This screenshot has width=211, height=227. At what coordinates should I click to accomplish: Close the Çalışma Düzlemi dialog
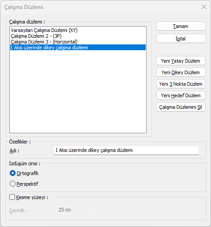coord(204,7)
